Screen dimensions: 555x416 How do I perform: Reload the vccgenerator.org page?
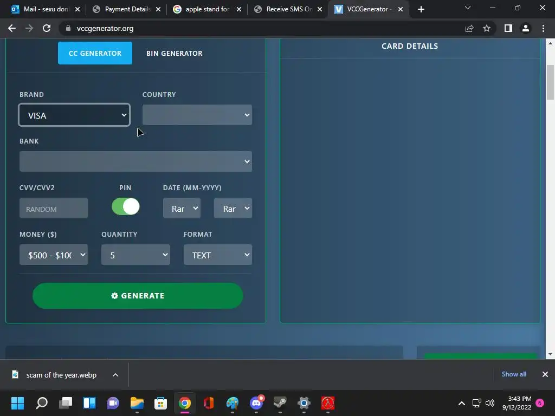(47, 28)
